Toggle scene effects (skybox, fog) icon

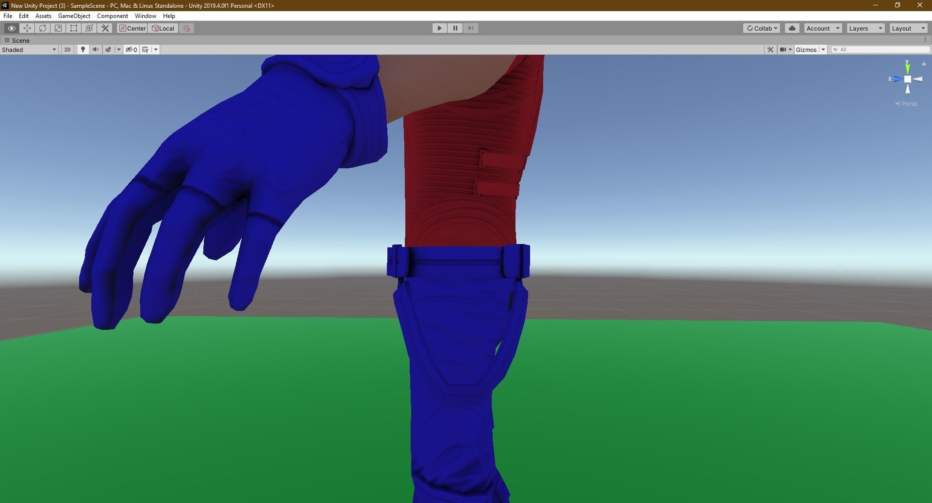click(108, 49)
